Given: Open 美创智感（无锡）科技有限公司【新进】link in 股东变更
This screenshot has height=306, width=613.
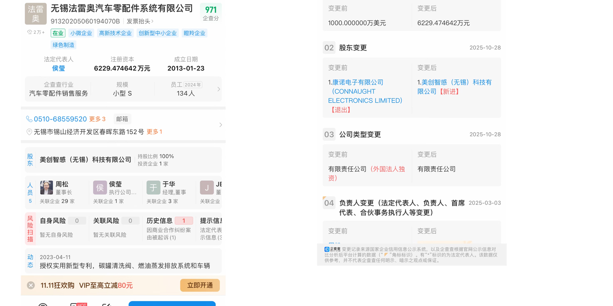Looking at the screenshot, I should [455, 87].
